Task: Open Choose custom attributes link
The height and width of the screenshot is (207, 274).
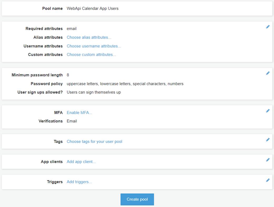Action: 91,55
